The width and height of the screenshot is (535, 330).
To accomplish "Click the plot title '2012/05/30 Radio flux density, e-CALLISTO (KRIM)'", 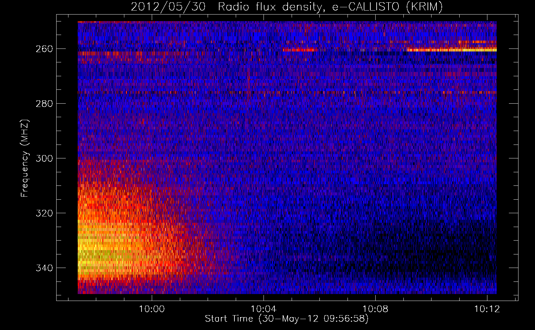I will pyautogui.click(x=286, y=7).
